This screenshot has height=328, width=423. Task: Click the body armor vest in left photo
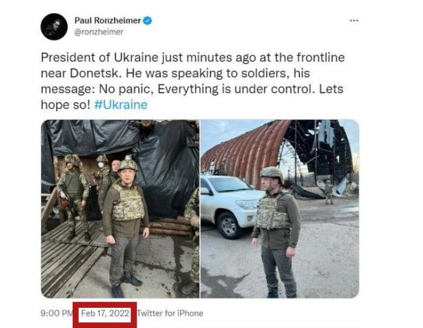(128, 201)
